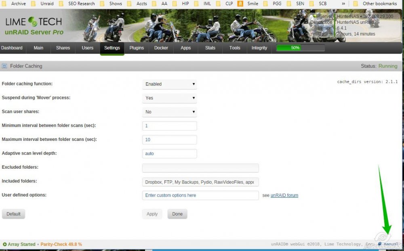The image size is (404, 251).
Task: Click the maximum scan interval field
Action: (170, 140)
